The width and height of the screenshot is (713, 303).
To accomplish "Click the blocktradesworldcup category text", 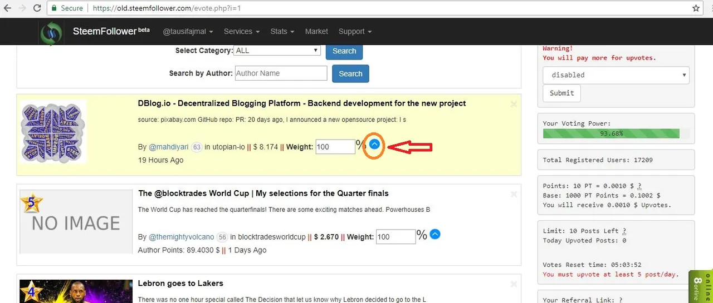I will [x=272, y=237].
